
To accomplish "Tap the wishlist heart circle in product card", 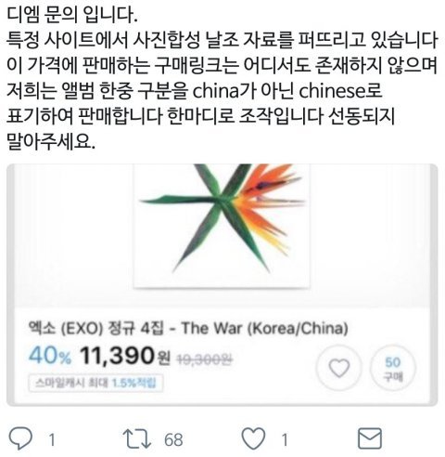I will [339, 368].
